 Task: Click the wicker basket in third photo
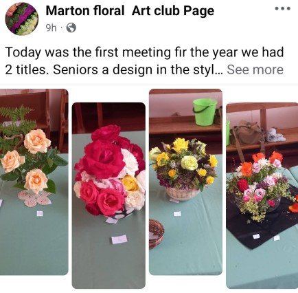point(157,234)
